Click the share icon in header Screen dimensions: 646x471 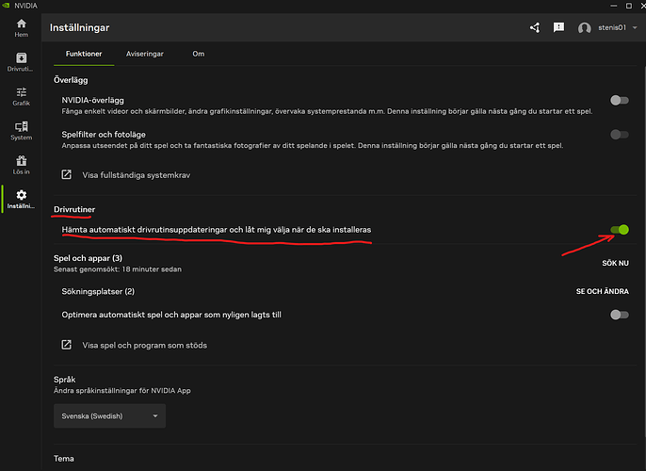(x=535, y=27)
